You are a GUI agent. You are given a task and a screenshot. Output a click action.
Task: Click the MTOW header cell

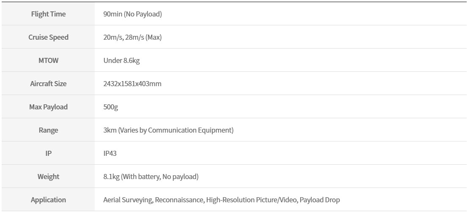pos(48,60)
